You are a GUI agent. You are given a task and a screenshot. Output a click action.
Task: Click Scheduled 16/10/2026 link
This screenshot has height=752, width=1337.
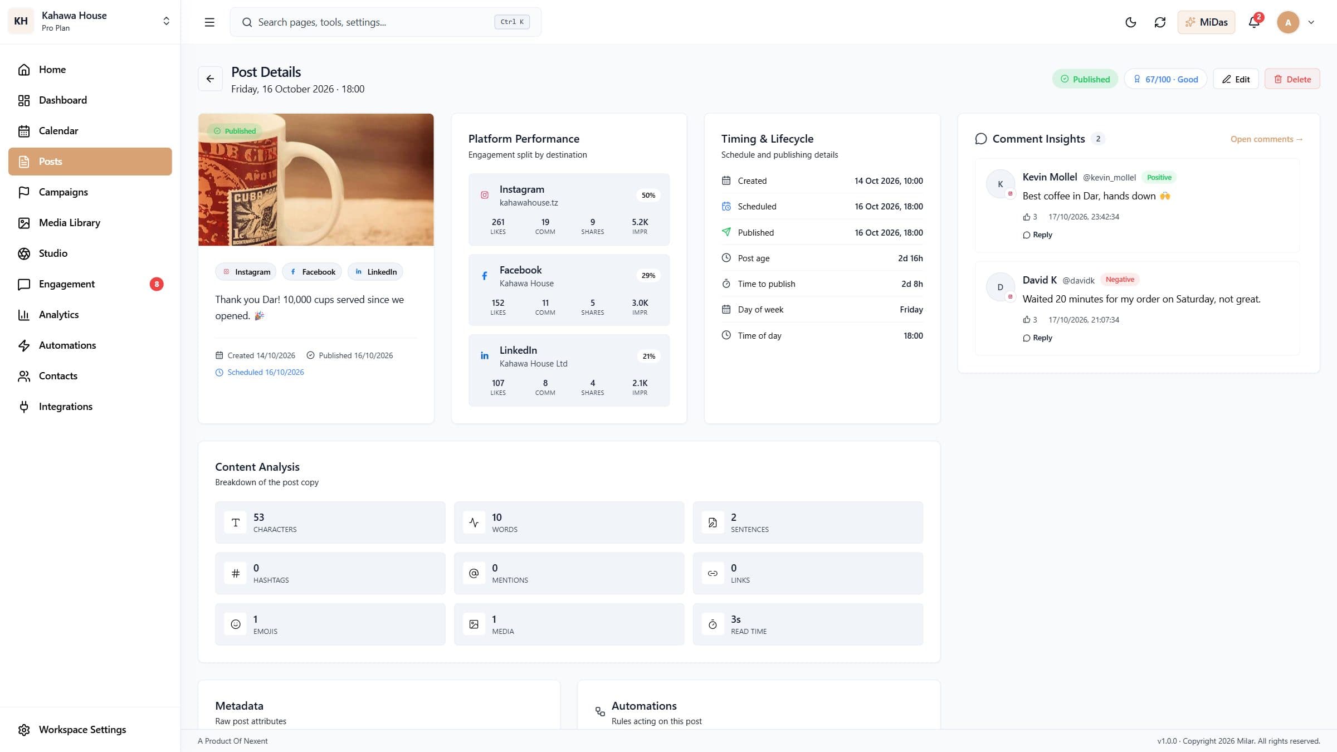260,372
